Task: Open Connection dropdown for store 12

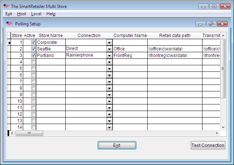Action: pyautogui.click(x=110, y=114)
